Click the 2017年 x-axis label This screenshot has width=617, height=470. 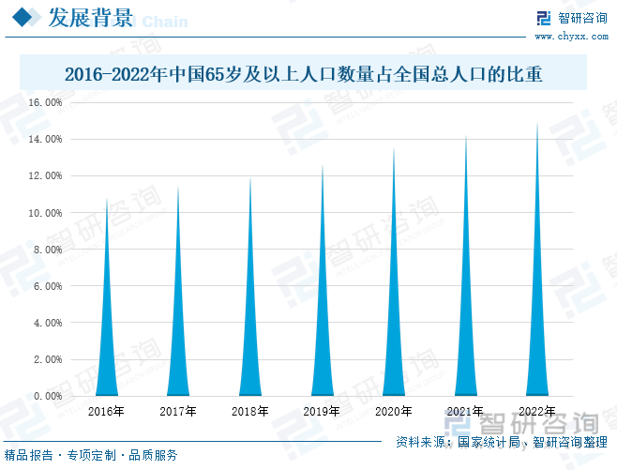click(x=178, y=411)
